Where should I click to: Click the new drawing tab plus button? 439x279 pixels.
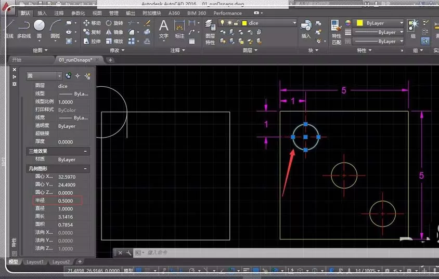110,60
